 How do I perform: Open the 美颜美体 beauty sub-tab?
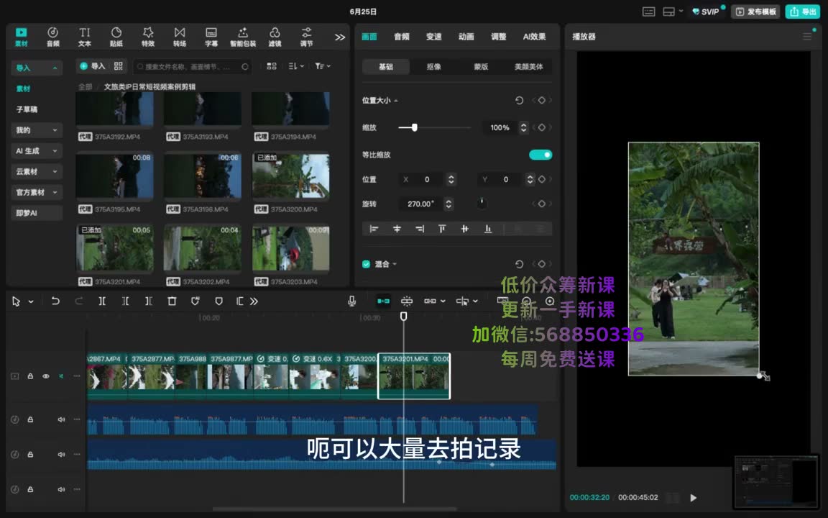coord(528,67)
